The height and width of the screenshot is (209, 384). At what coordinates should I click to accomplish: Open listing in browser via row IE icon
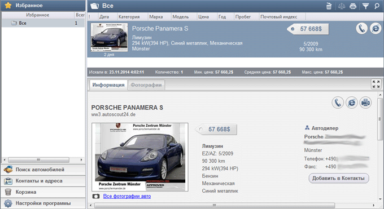click(376, 28)
